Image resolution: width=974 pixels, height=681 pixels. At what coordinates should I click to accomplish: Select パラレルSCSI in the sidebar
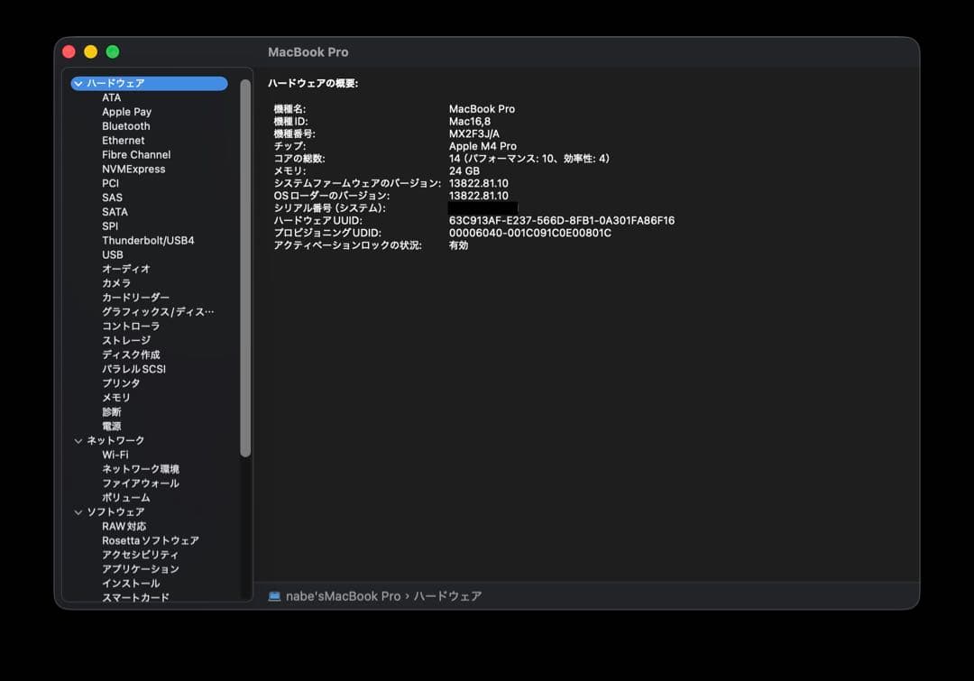coord(134,369)
